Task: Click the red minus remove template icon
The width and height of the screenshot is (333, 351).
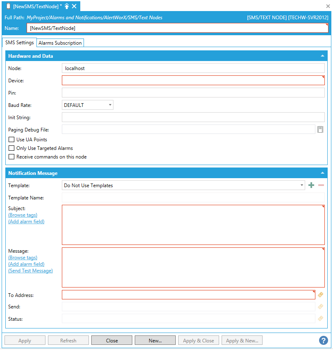Action: tap(321, 186)
